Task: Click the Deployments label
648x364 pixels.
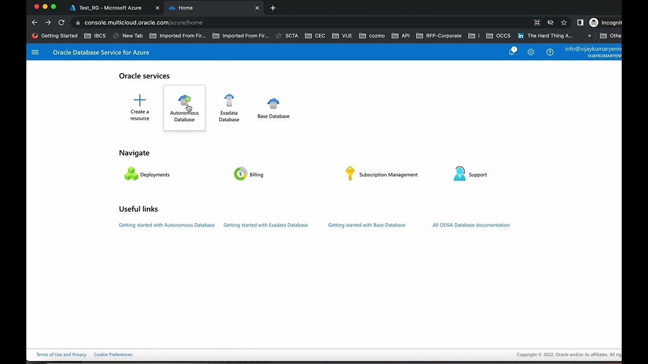Action: point(154,174)
